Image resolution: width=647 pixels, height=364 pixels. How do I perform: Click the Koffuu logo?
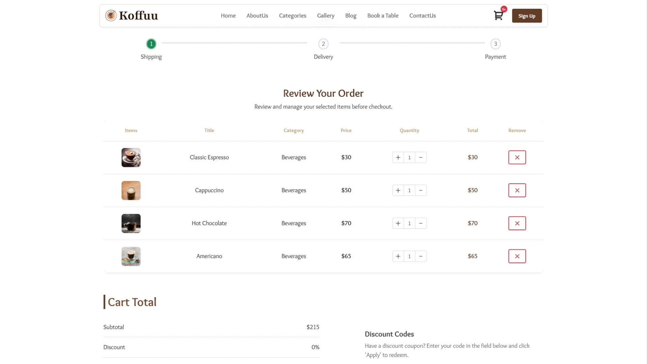[131, 16]
